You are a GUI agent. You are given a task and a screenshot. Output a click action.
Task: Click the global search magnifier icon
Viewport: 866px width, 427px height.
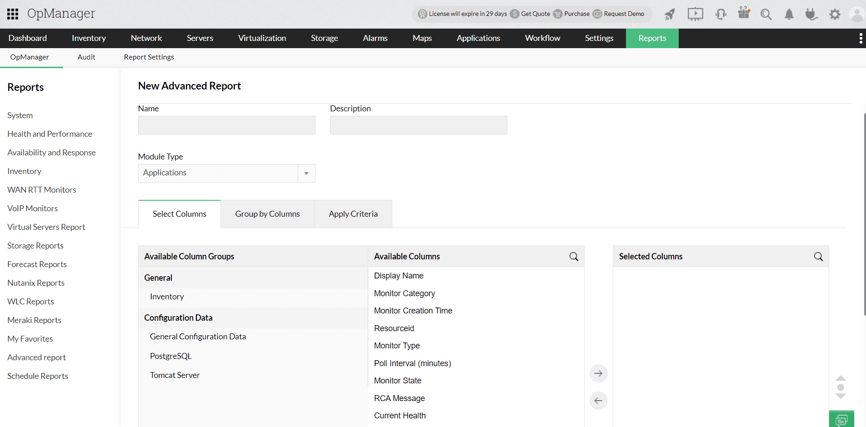pos(766,14)
